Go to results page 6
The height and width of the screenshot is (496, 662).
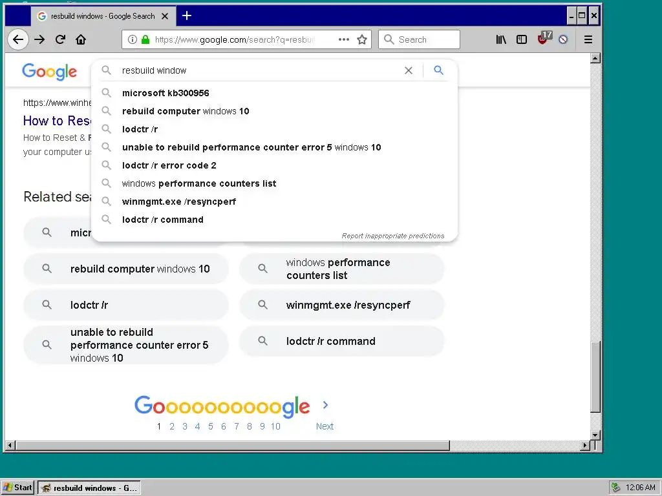[x=223, y=426]
